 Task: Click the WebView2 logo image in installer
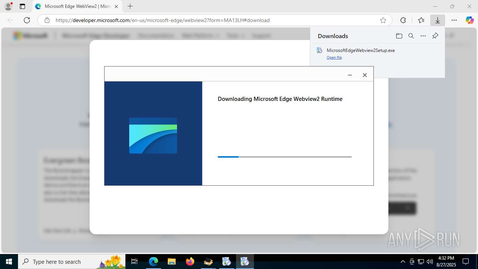153,136
